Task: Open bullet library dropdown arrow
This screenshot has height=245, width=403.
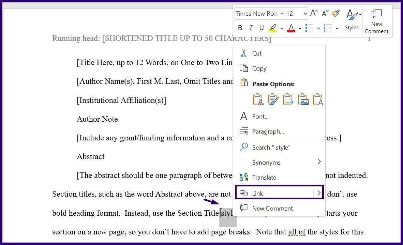Action: pos(318,28)
